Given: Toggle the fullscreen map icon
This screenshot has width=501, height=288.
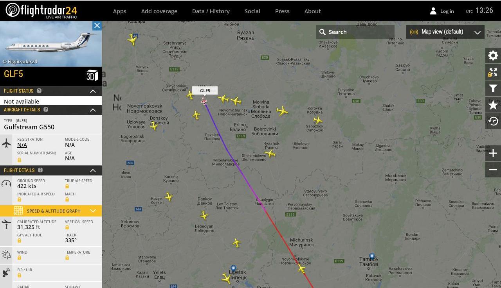Looking at the screenshot, I should click(x=493, y=72).
